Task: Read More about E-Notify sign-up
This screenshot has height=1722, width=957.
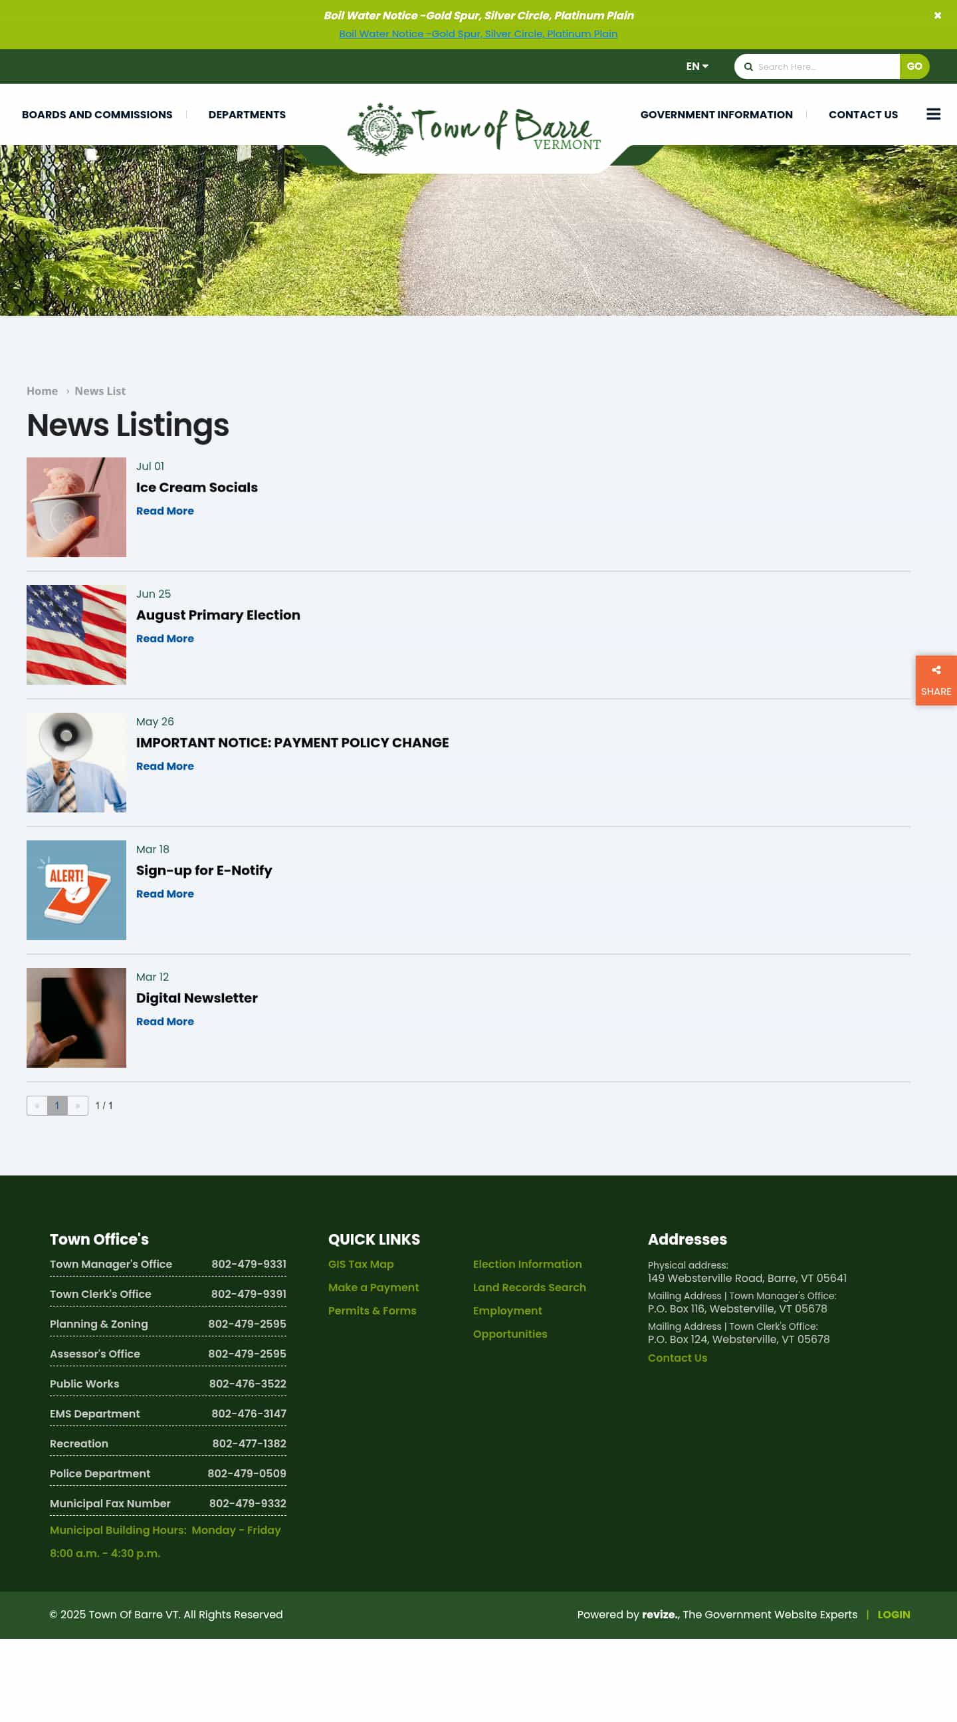Action: pos(164,894)
